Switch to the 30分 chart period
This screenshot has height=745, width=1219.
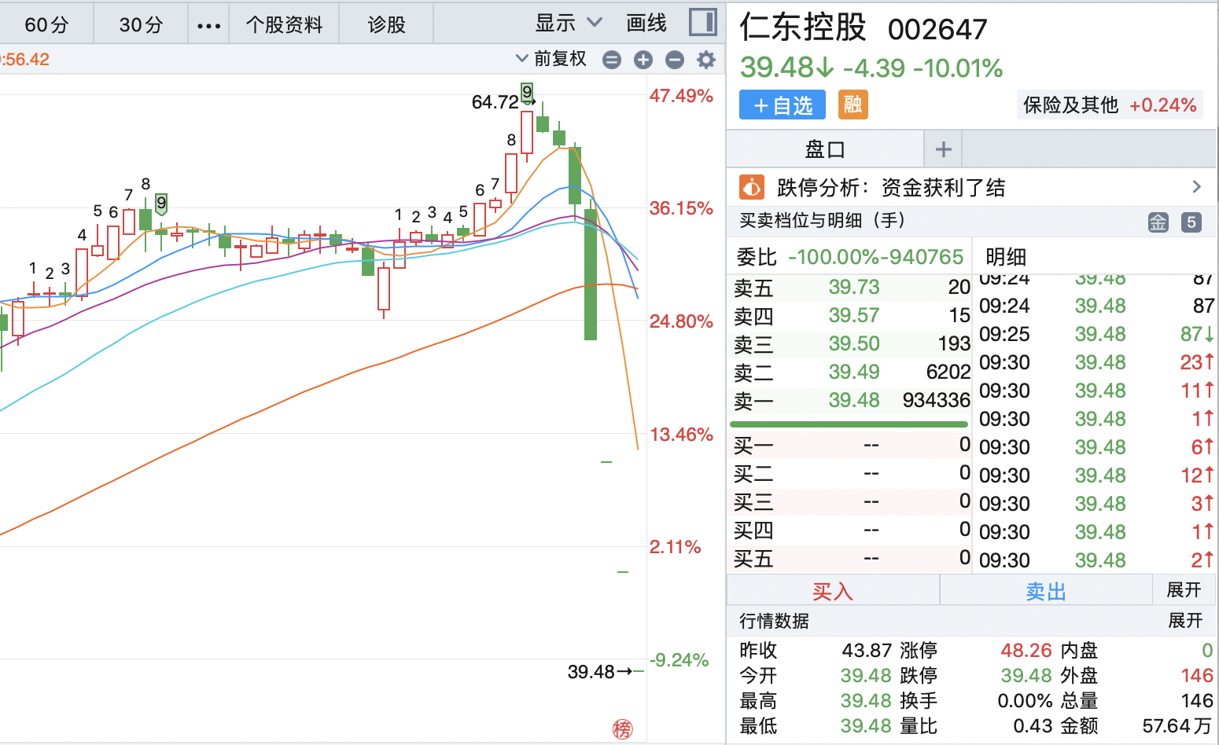(x=141, y=24)
